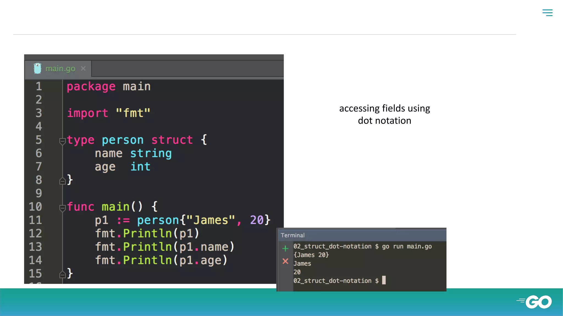Image resolution: width=563 pixels, height=316 pixels.
Task: Click the red X close session icon in Terminal
Action: click(285, 261)
